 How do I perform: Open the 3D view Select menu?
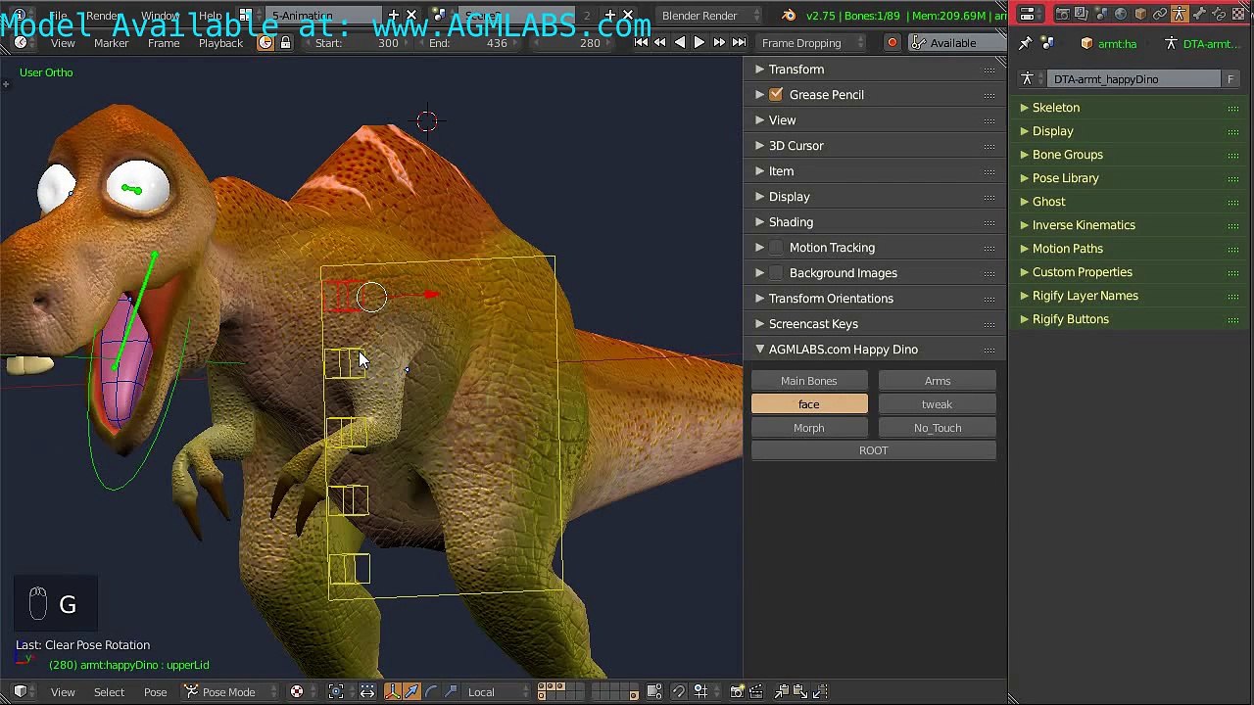[109, 691]
